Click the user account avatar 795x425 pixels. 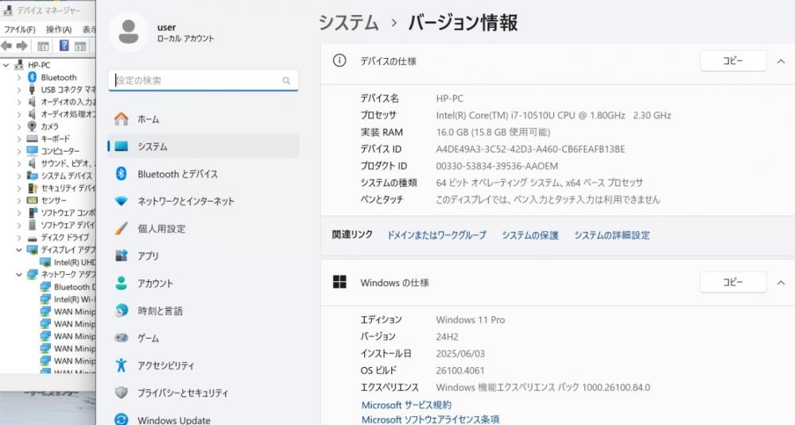128,32
